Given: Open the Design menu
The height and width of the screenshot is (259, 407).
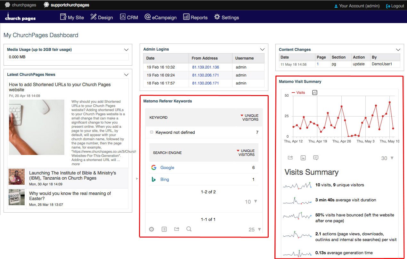Looking at the screenshot, I should tap(102, 17).
